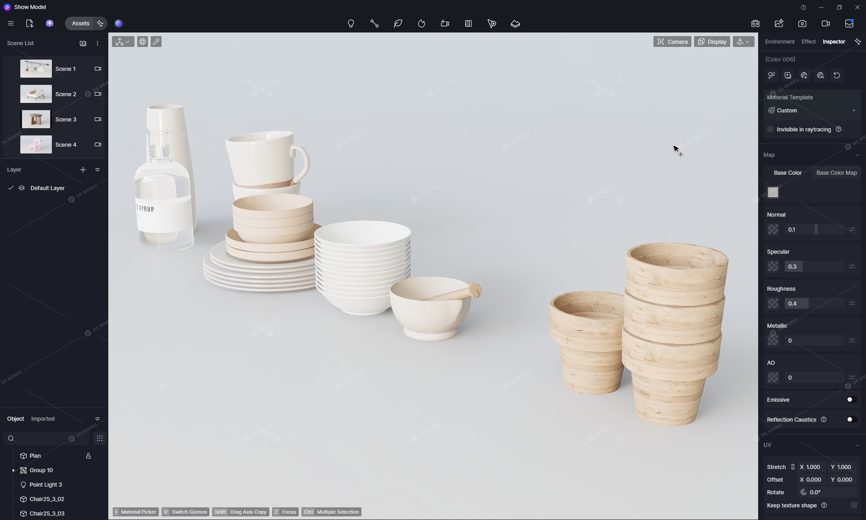Open the Layer panel dropdown arrow
The height and width of the screenshot is (520, 866).
tap(97, 170)
